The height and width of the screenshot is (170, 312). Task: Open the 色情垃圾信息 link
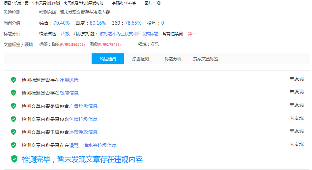(83, 119)
